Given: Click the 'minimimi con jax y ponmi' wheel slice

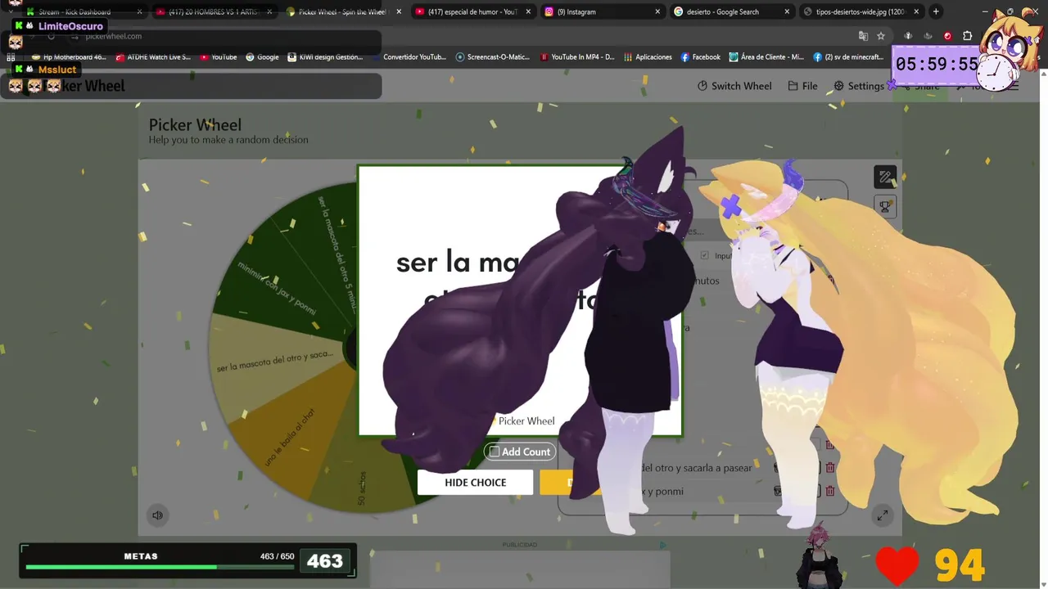Looking at the screenshot, I should click(x=276, y=289).
